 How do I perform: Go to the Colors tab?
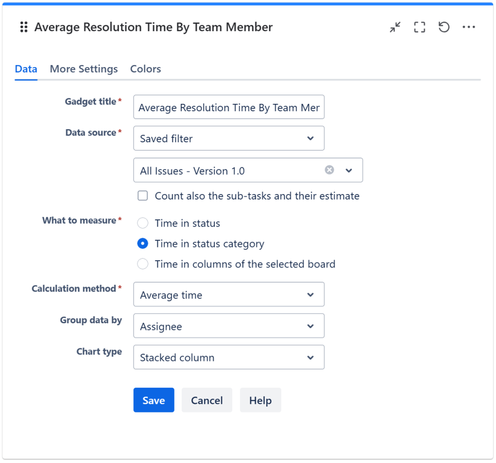point(145,69)
